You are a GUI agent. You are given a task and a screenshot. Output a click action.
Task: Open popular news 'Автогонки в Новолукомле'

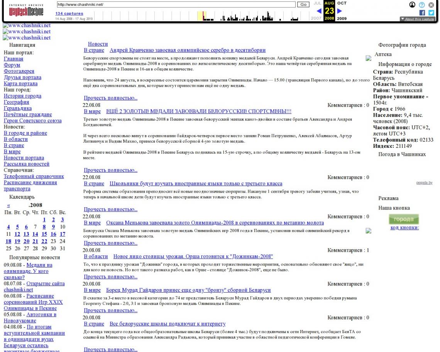[x=30, y=318]
